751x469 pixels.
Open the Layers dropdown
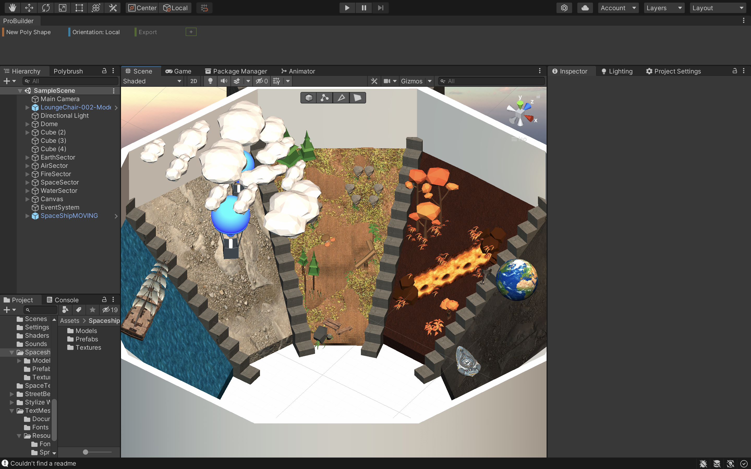pyautogui.click(x=664, y=8)
